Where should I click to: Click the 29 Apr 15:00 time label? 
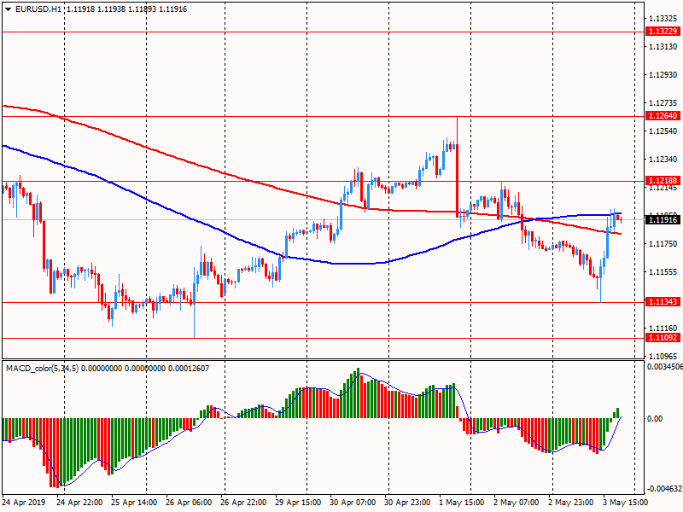point(298,503)
